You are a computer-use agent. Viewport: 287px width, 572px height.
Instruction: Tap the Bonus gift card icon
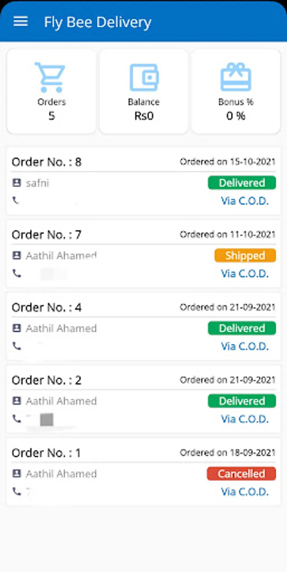(x=236, y=77)
